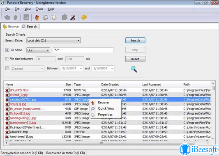Open the second 2/14/2007 date picker
The image size is (219, 156).
[x=103, y=69]
